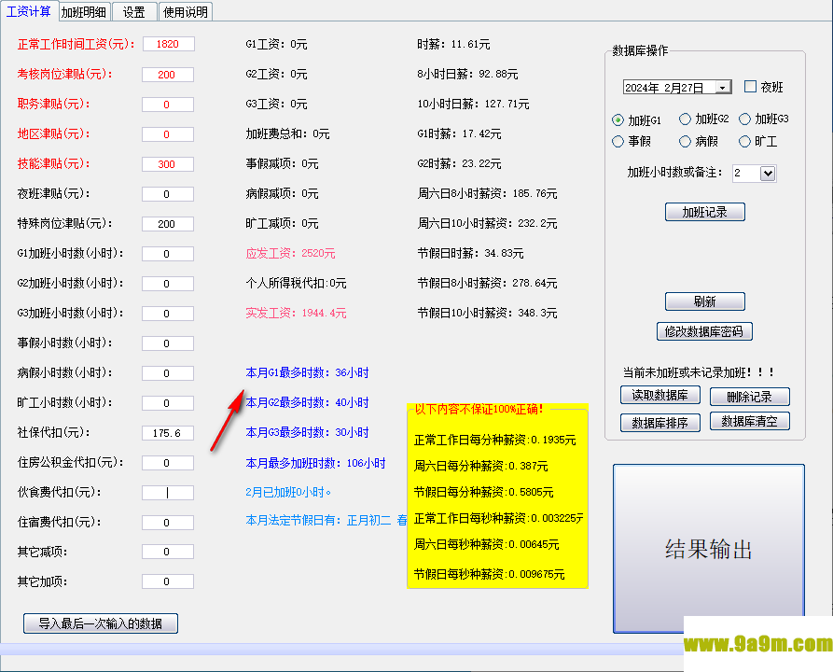Click the 正常工作日每分钟薪资 text
This screenshot has width=833, height=672.
[494, 440]
